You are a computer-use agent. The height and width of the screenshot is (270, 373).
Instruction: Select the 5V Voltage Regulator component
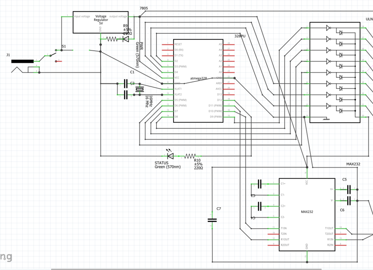pos(100,22)
